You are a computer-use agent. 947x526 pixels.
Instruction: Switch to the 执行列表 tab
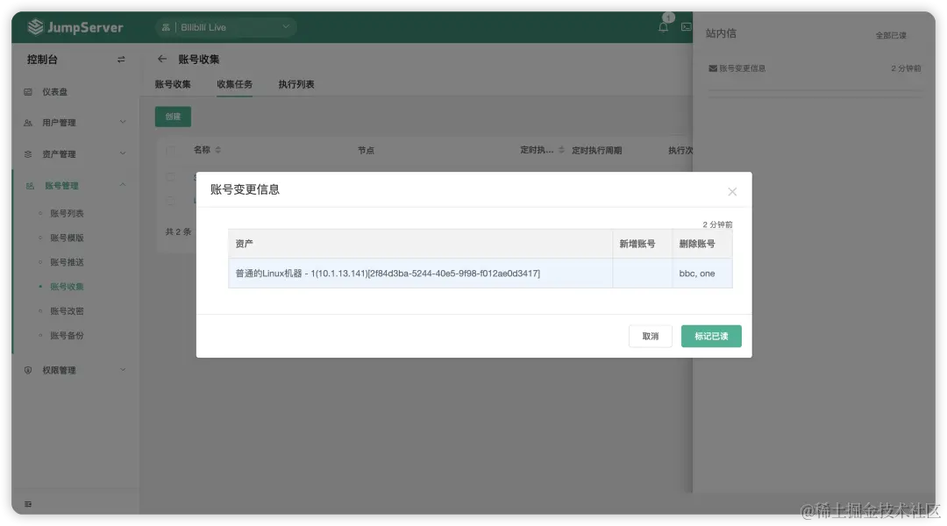click(296, 84)
